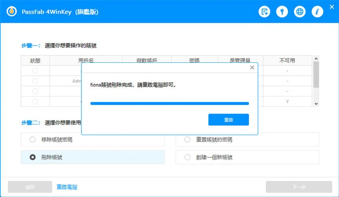Click the 用戶名 column header
The height and width of the screenshot is (197, 339).
tap(86, 60)
